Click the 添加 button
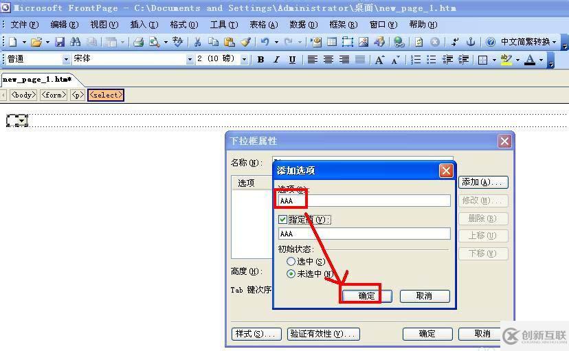This screenshot has height=351, width=569. pos(483,182)
